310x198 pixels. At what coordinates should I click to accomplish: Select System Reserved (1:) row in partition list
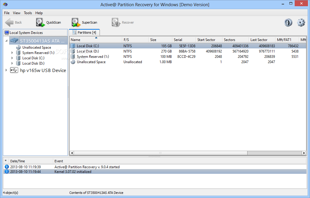pos(188,57)
